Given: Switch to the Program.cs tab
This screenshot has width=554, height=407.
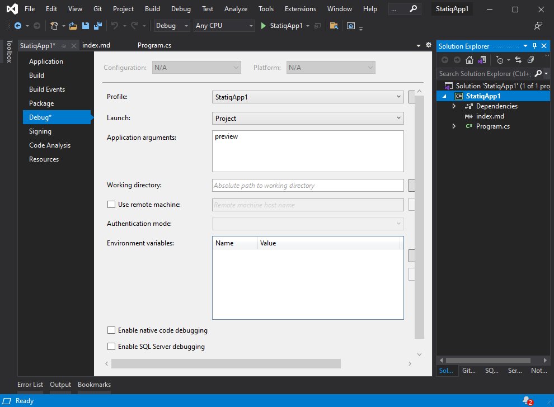Looking at the screenshot, I should 154,45.
